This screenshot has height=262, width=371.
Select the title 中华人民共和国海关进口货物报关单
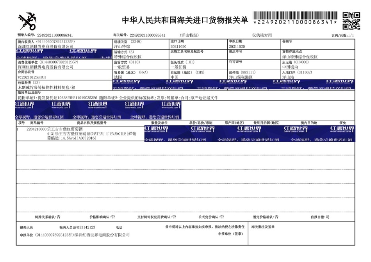(185, 20)
